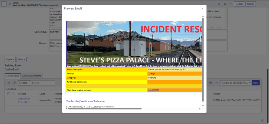Switch to the Email Attachments tab
The image size is (269, 124).
click(32, 76)
